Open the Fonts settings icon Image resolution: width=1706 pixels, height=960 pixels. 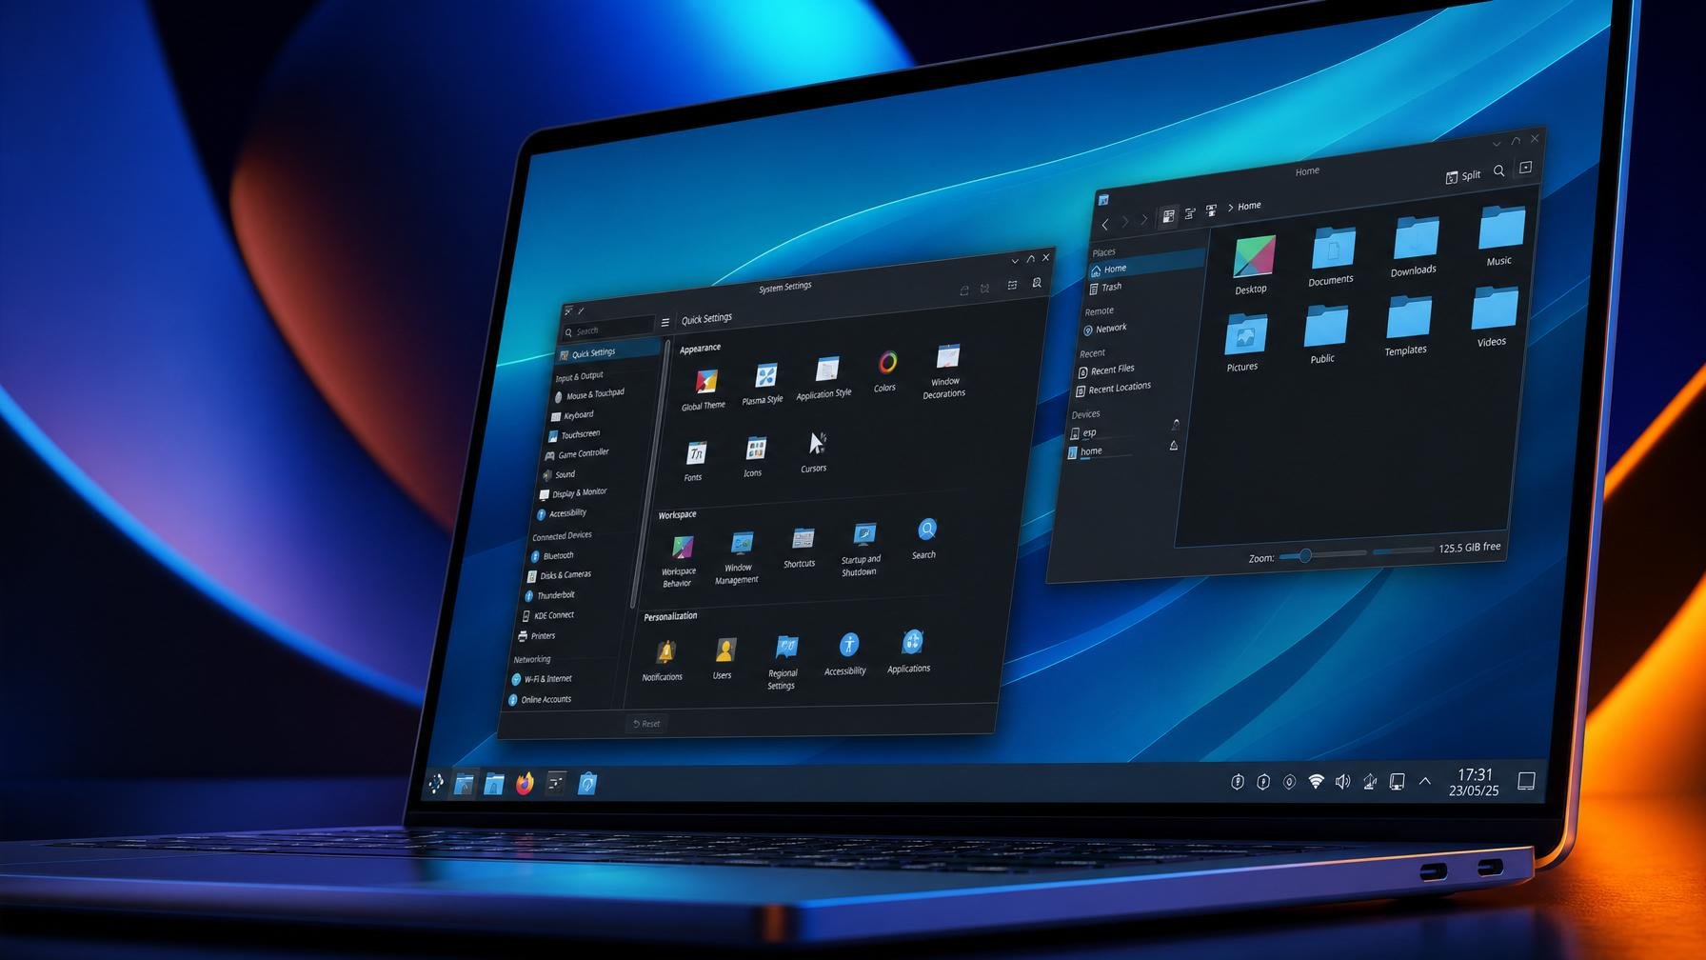tap(695, 460)
